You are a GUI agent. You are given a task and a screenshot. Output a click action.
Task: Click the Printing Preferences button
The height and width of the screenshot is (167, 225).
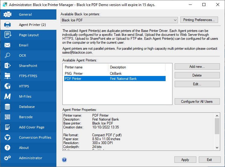click(199, 20)
